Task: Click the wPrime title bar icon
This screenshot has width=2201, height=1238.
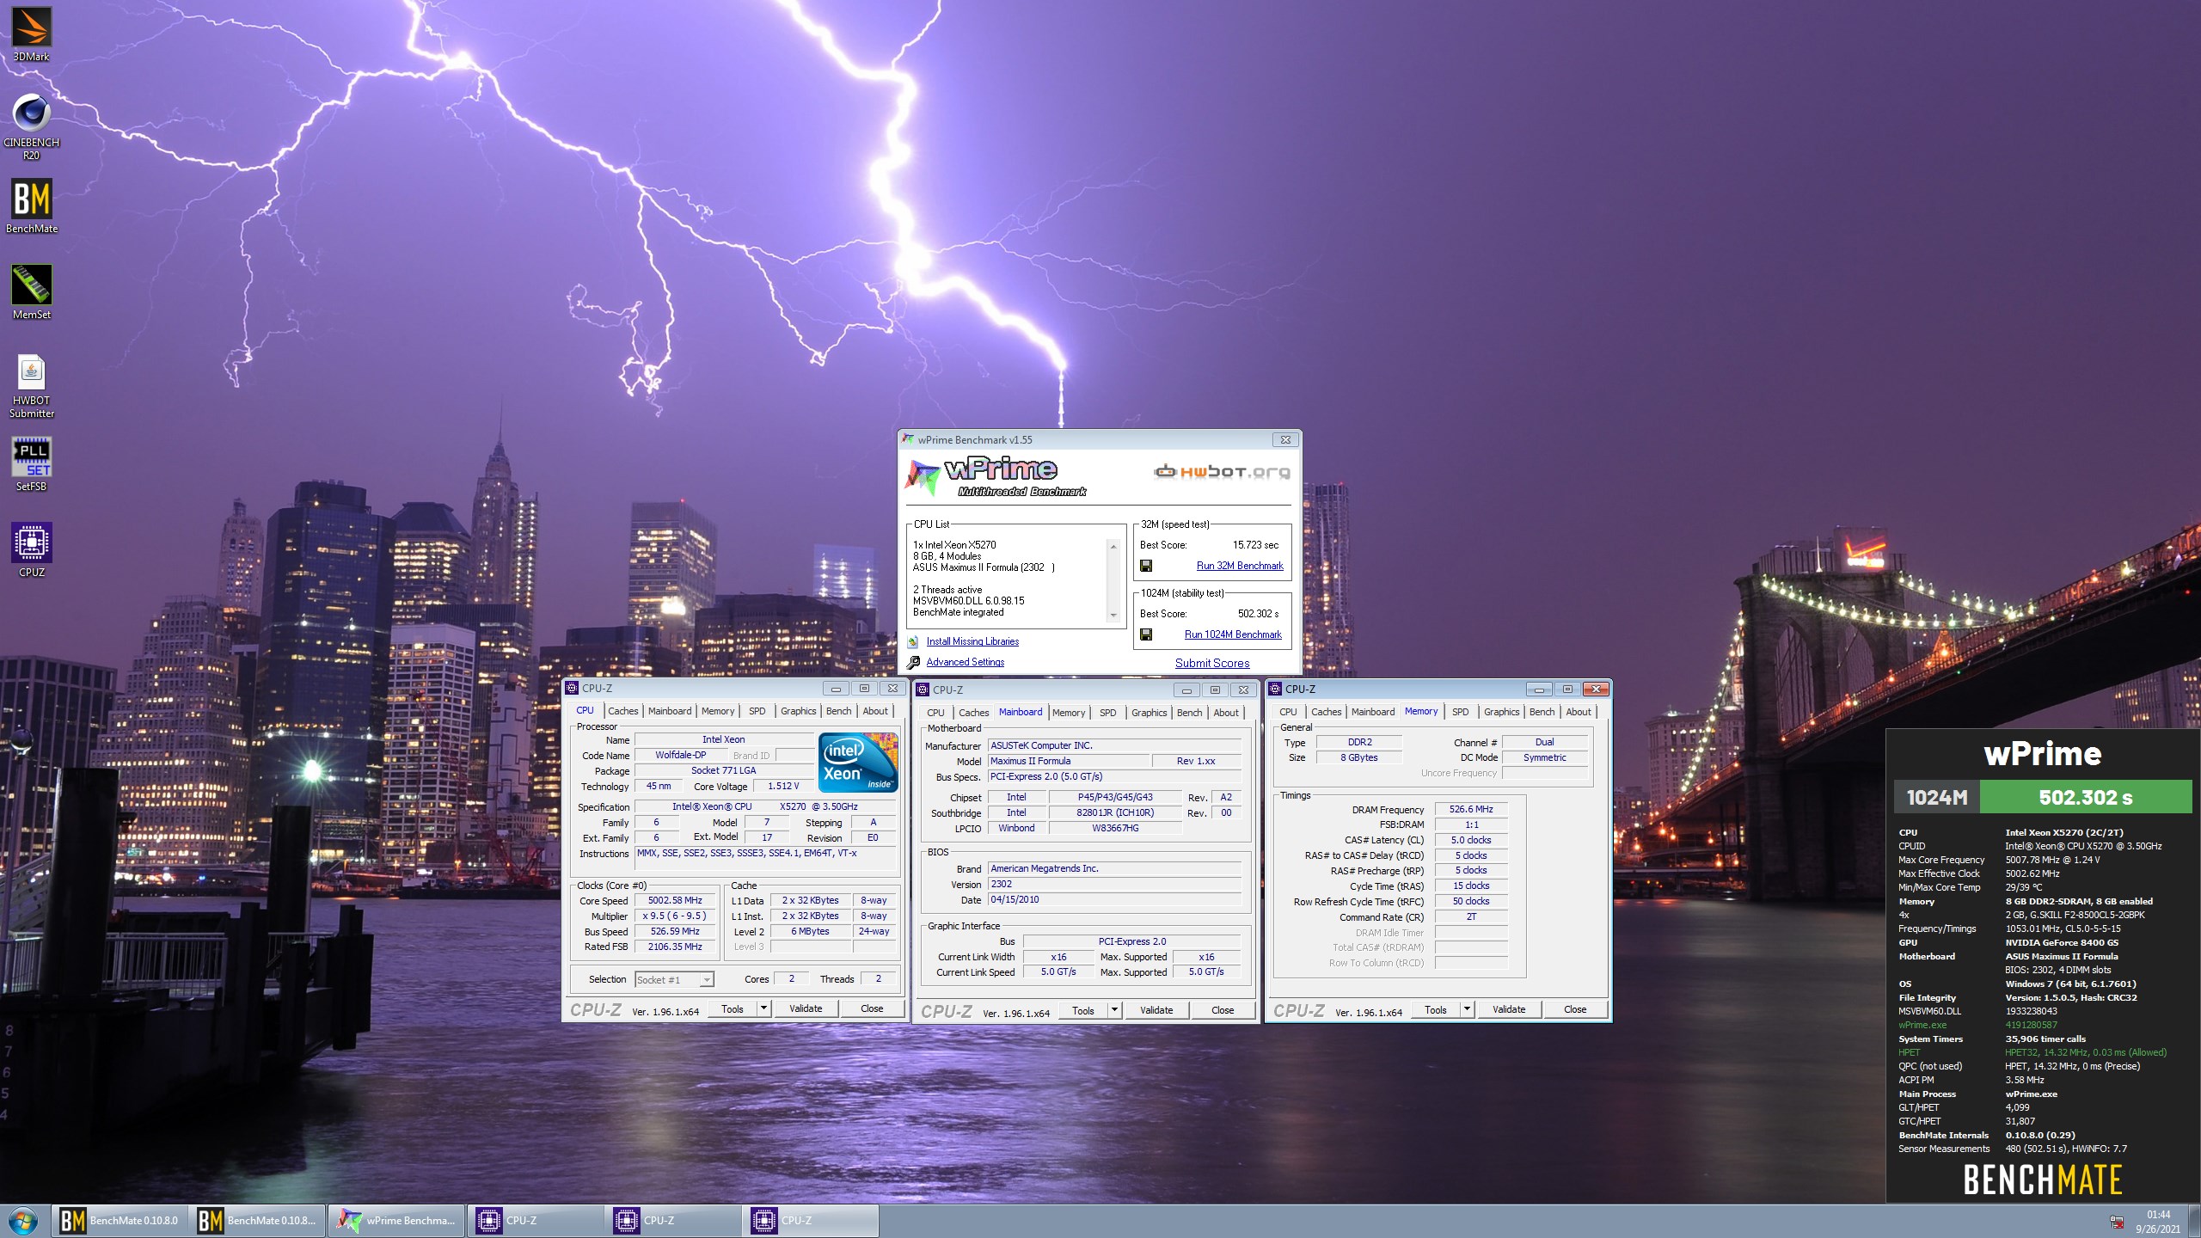Action: pyautogui.click(x=908, y=439)
